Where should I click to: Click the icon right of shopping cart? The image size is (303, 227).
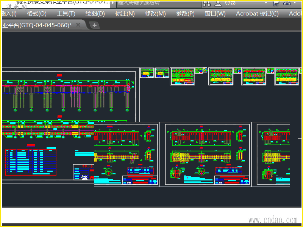click(287, 3)
